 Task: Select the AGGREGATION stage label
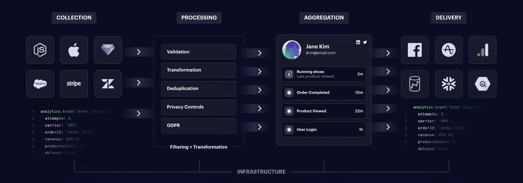tap(324, 18)
